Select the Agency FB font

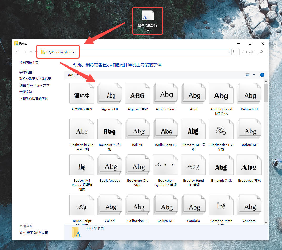[x=110, y=97]
